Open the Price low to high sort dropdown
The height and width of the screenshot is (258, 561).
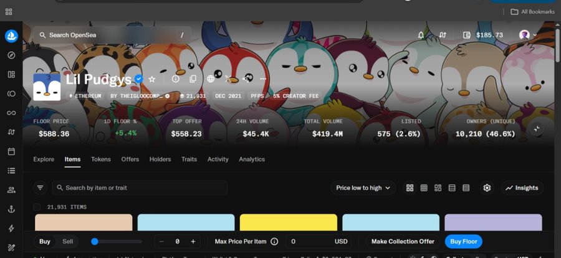[x=363, y=188]
